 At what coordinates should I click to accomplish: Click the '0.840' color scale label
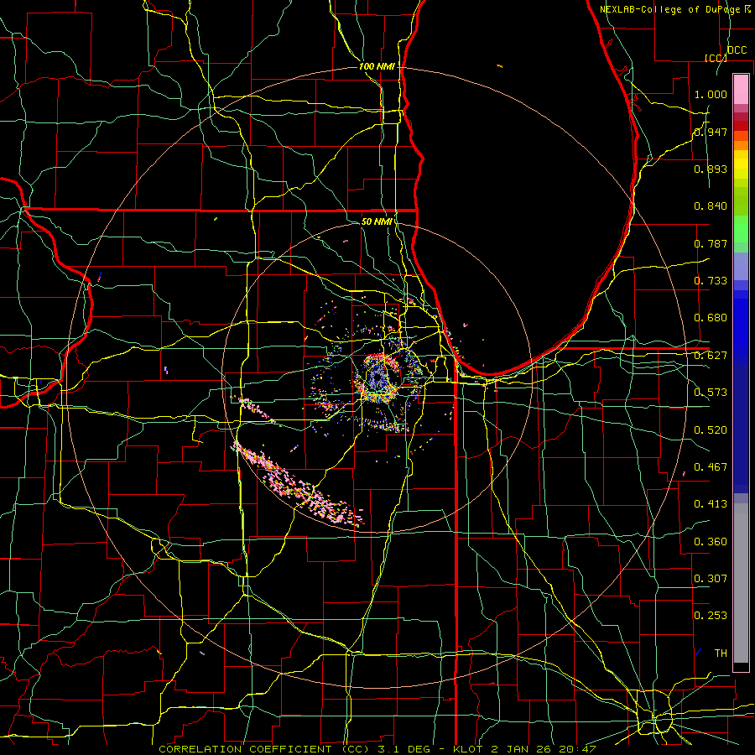(711, 206)
